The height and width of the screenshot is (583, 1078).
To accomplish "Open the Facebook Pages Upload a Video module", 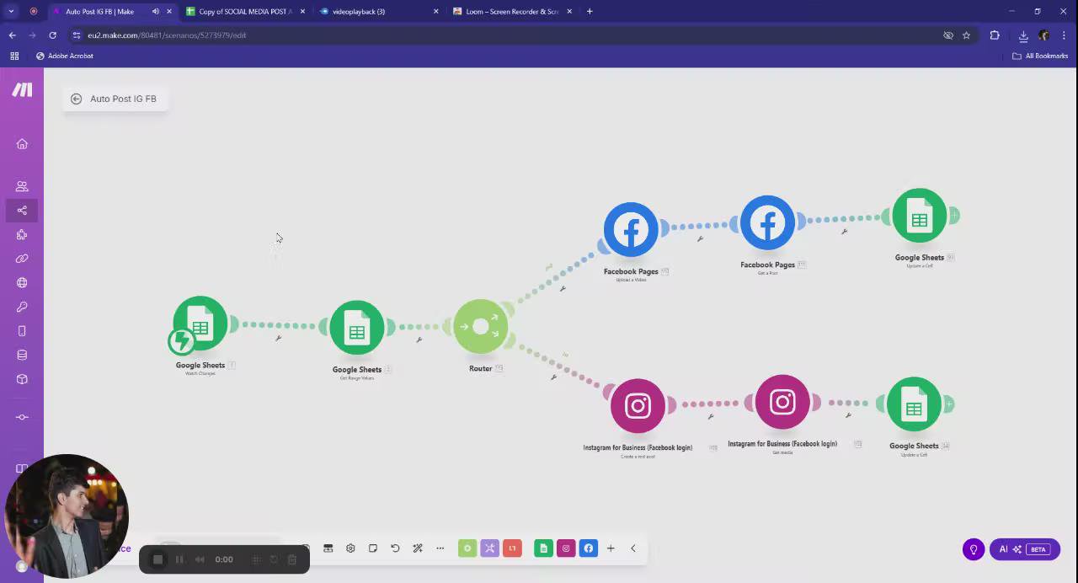I will 631,229.
